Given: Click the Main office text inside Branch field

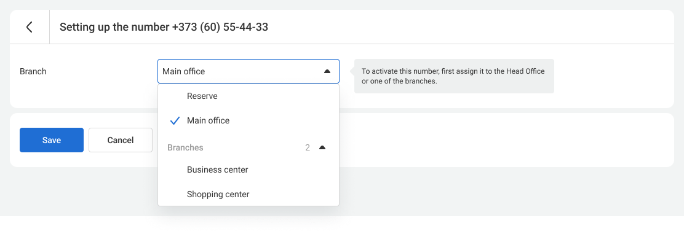Looking at the screenshot, I should coord(184,71).
